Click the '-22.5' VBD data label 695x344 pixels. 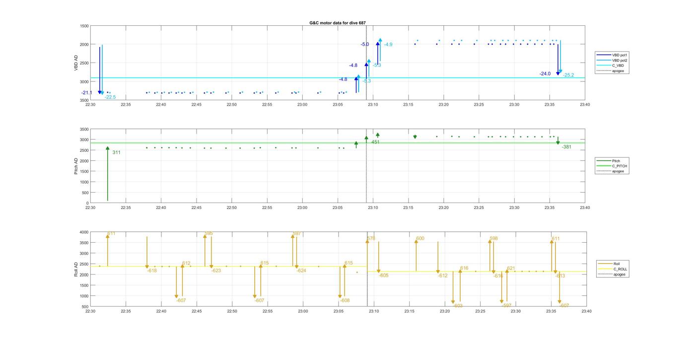[x=110, y=97]
